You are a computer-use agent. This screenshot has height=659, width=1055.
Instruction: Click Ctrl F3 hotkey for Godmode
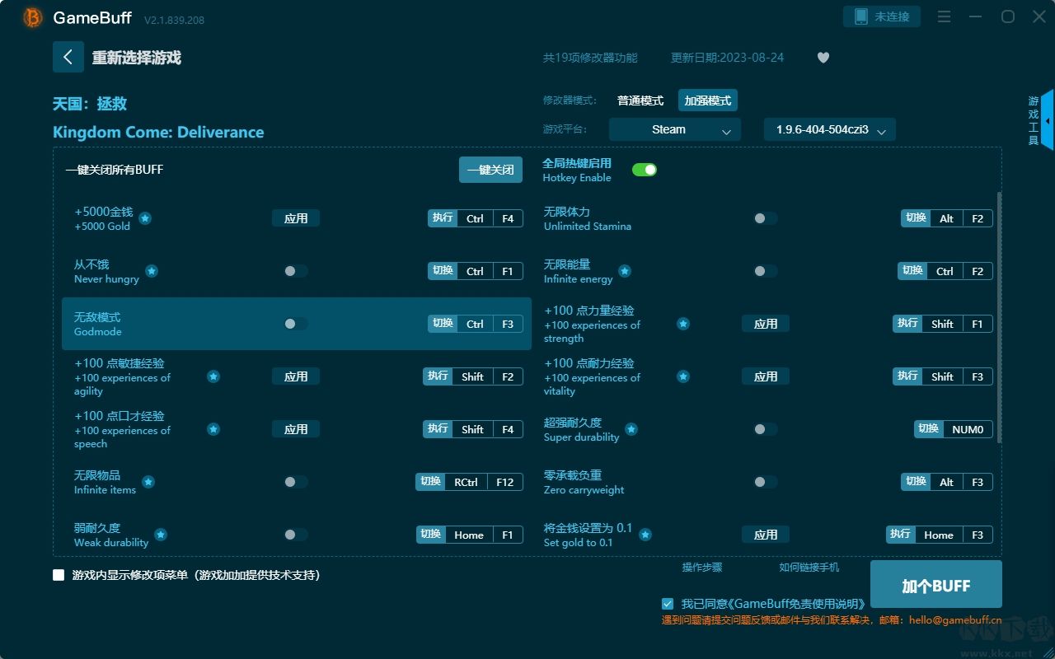tap(476, 324)
